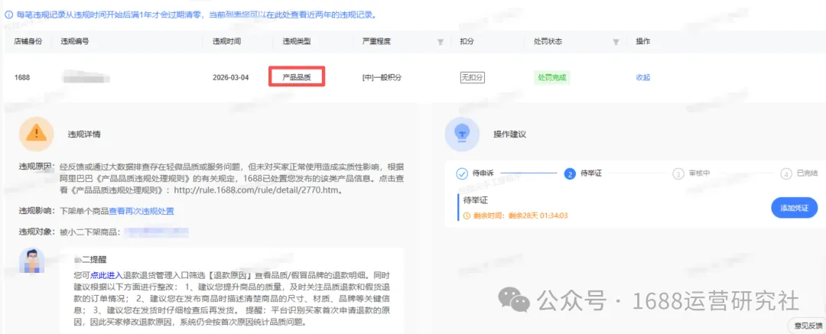The width and height of the screenshot is (826, 334).
Task: Click the 违规编号 column header
Action: point(75,41)
